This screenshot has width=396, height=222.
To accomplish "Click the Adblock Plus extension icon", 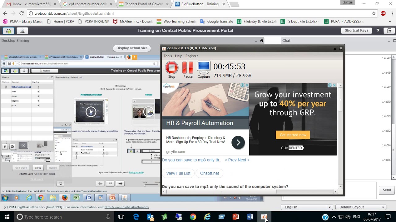I will 383,14.
